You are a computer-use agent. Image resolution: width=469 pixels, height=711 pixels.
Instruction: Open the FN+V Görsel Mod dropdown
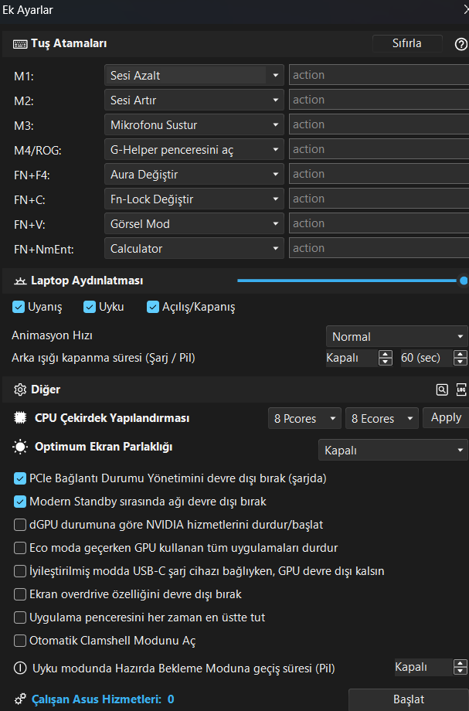tap(194, 223)
